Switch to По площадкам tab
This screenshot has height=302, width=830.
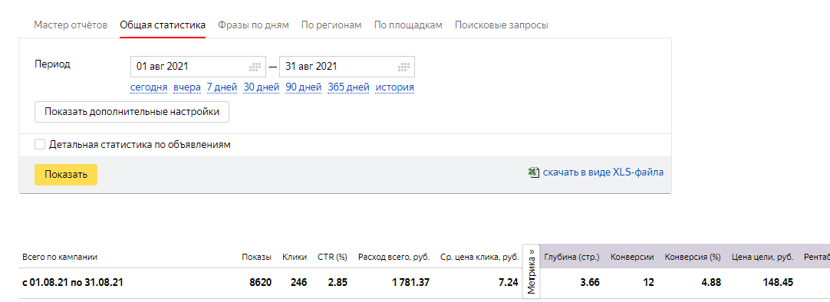408,25
